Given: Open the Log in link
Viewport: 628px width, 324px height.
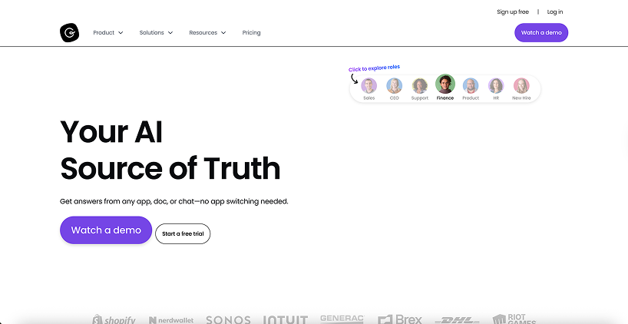Looking at the screenshot, I should click(555, 12).
